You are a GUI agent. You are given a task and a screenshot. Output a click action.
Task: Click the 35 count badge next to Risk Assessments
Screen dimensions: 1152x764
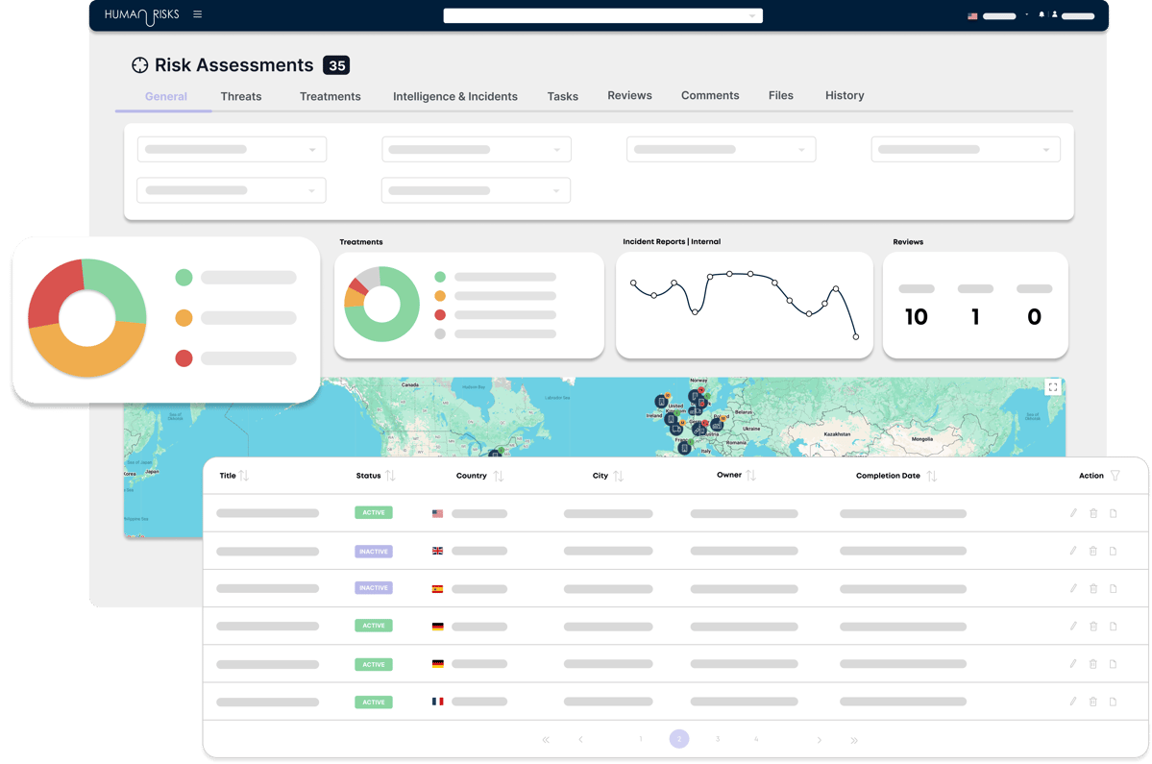click(336, 65)
